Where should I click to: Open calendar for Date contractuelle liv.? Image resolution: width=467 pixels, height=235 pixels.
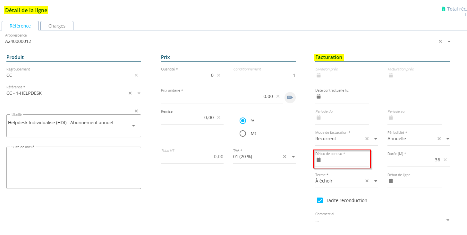click(318, 96)
